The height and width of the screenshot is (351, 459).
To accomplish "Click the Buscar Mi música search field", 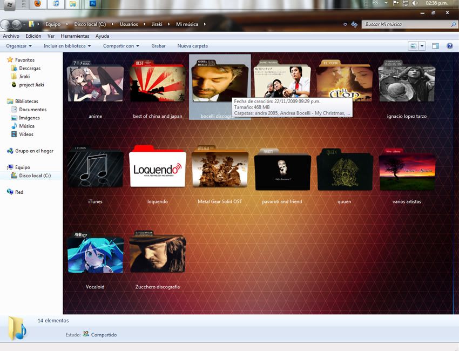I will click(409, 24).
